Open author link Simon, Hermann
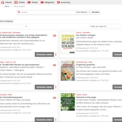The height and width of the screenshot is (122, 122). [83, 33]
